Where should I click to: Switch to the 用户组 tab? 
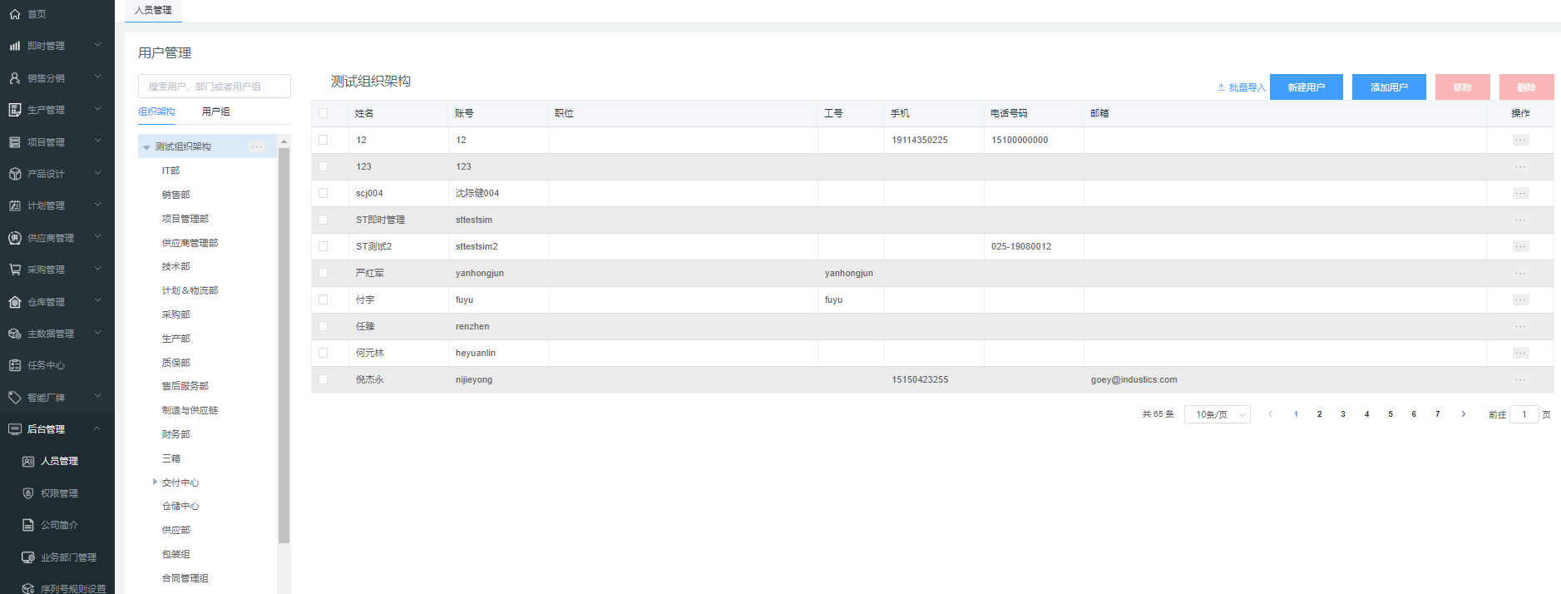pyautogui.click(x=216, y=111)
